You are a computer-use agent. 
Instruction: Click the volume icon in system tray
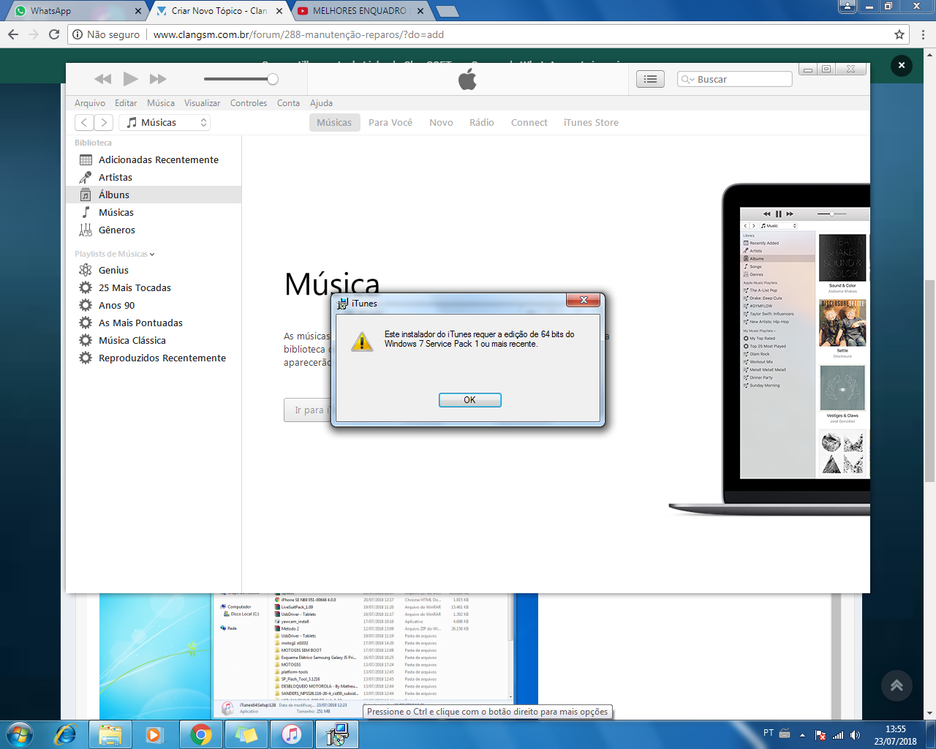[x=855, y=734]
